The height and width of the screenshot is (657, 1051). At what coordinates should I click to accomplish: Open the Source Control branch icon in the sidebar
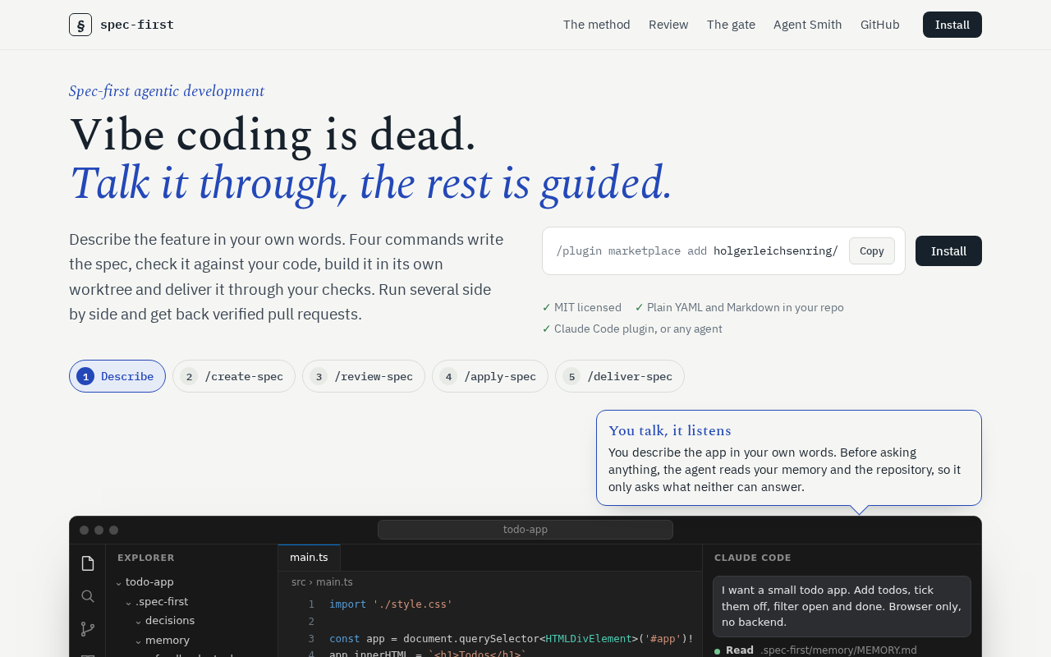pos(88,629)
